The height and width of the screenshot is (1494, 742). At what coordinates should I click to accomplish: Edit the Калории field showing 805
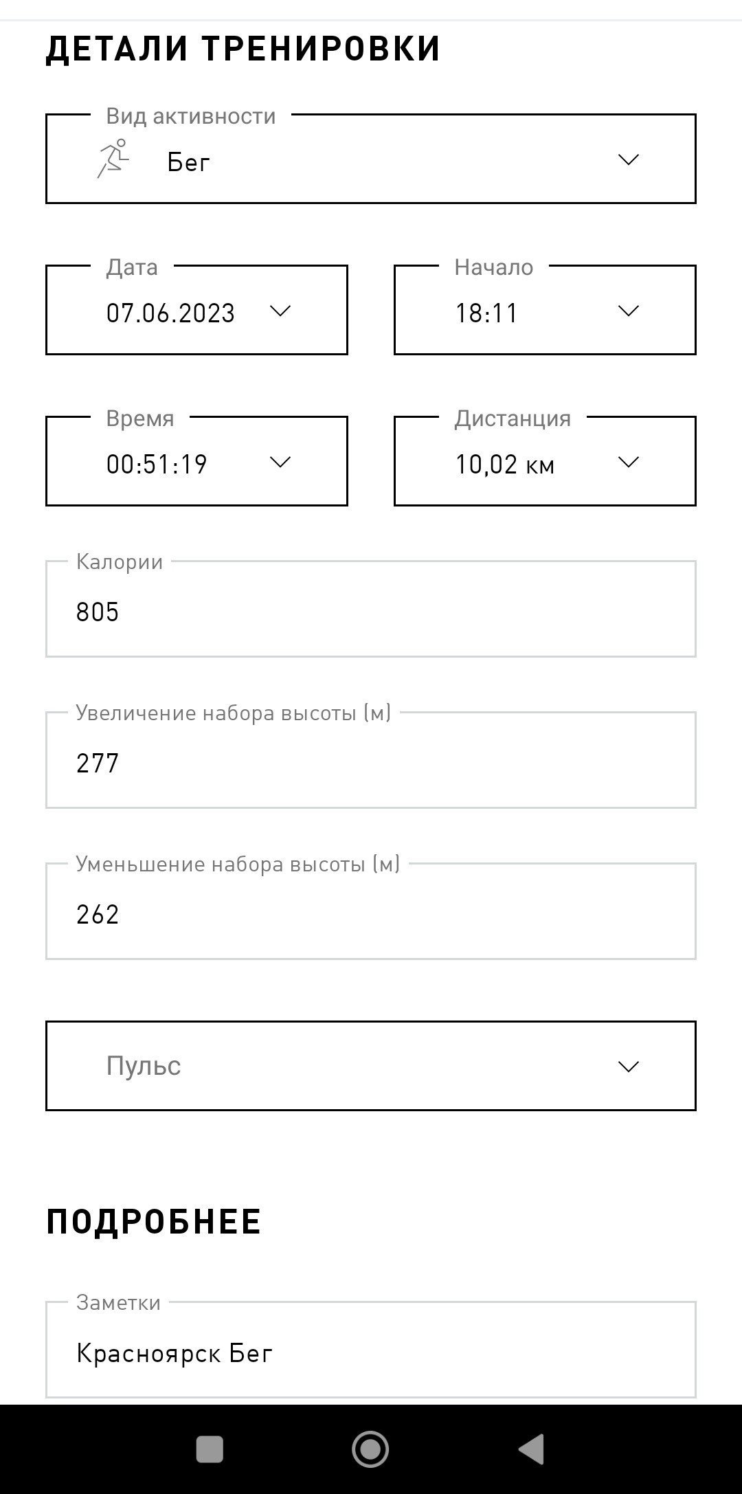coord(371,609)
